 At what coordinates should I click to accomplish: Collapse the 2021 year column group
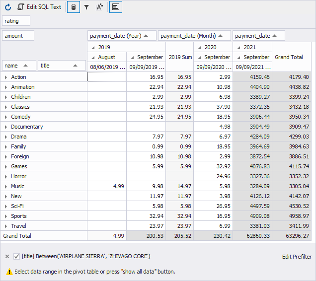pyautogui.click(x=239, y=47)
